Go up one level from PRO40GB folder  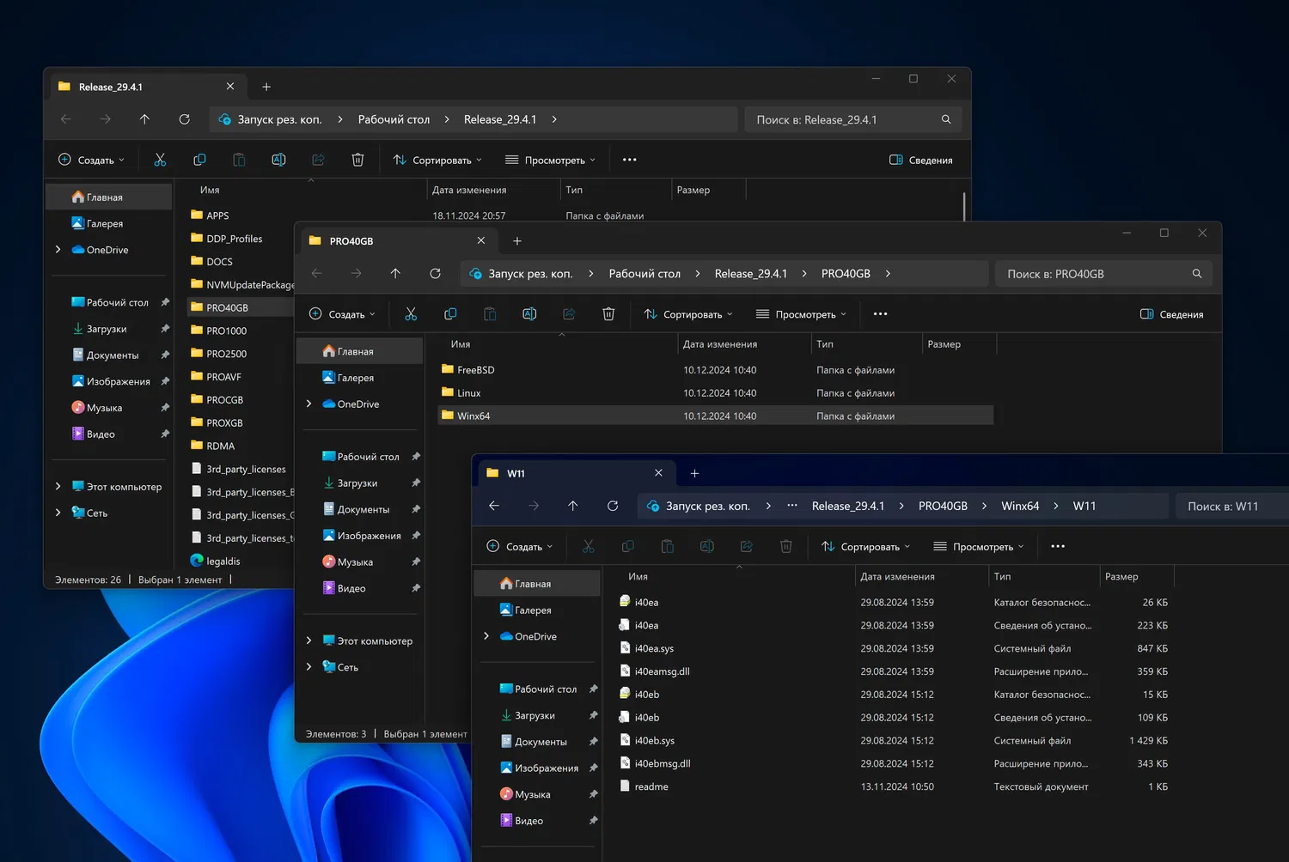pos(395,274)
